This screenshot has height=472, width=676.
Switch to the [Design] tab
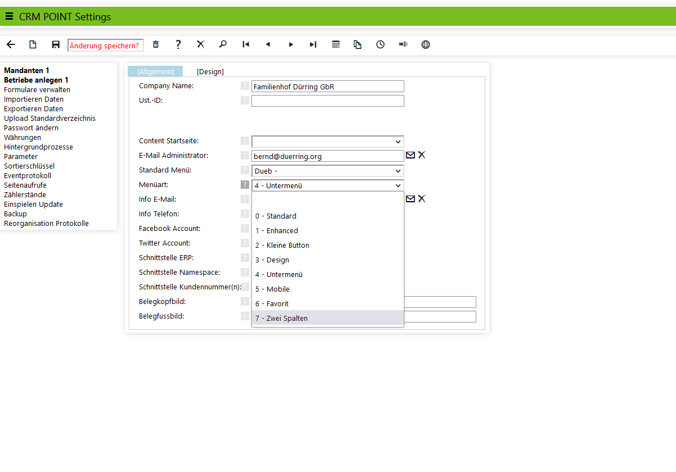pos(210,71)
